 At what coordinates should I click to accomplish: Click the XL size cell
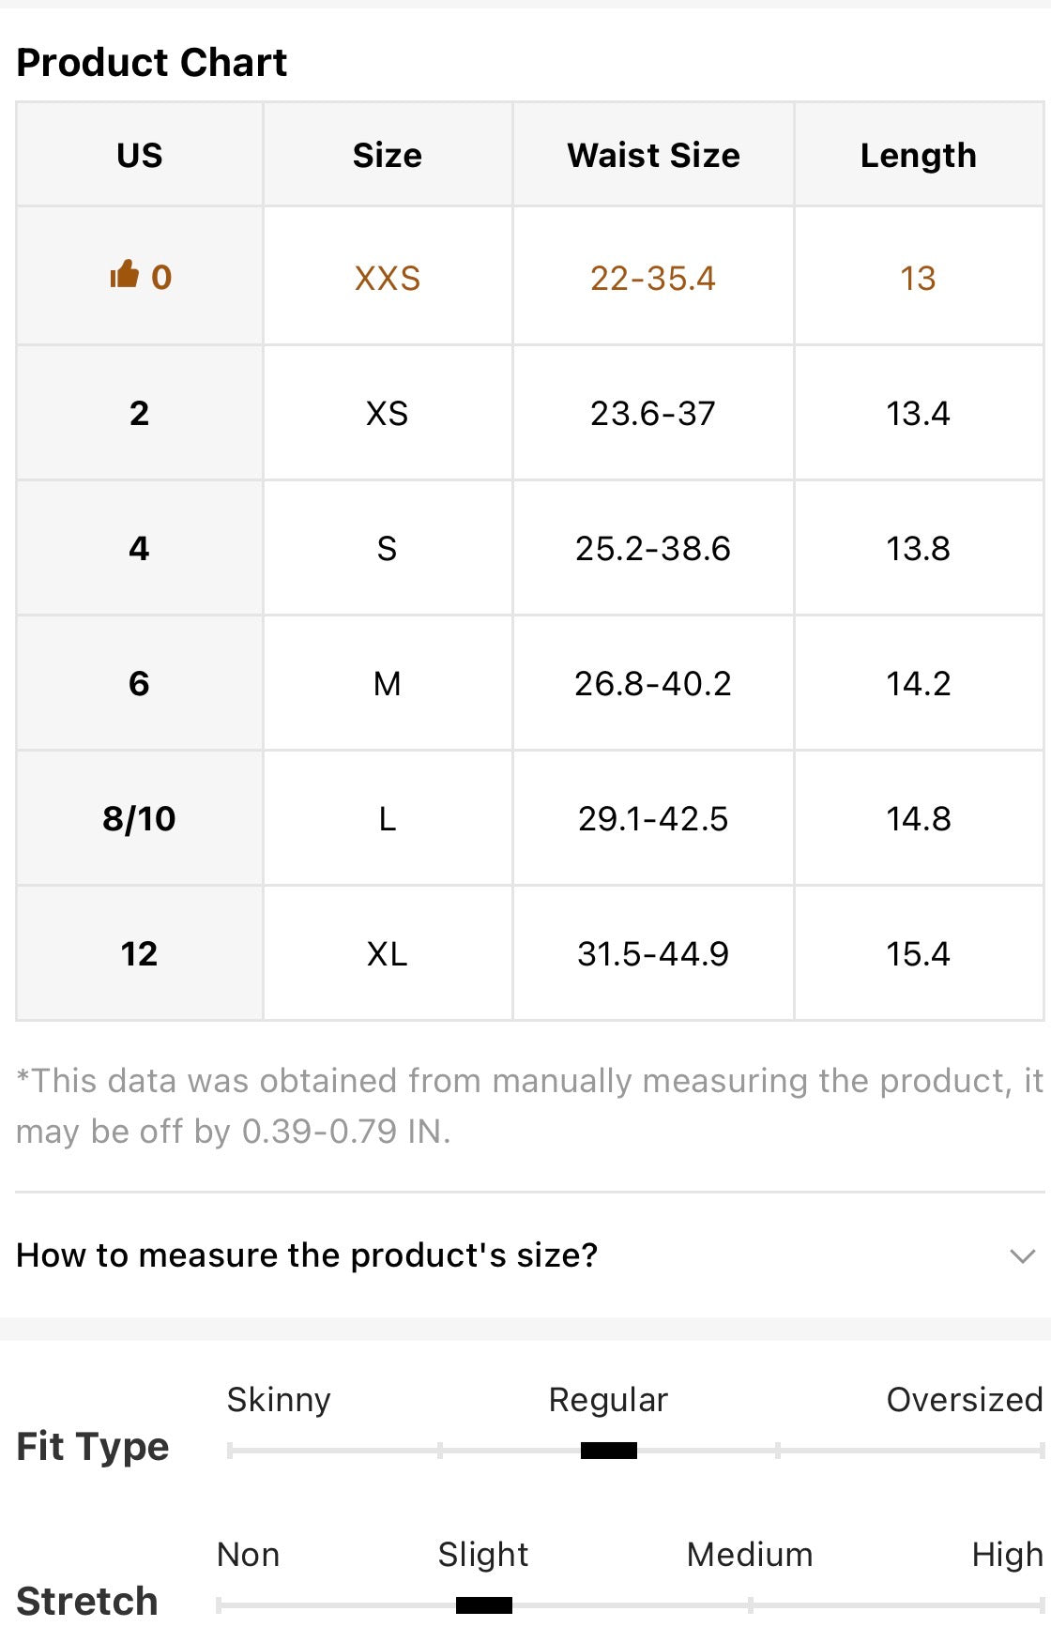(x=388, y=953)
